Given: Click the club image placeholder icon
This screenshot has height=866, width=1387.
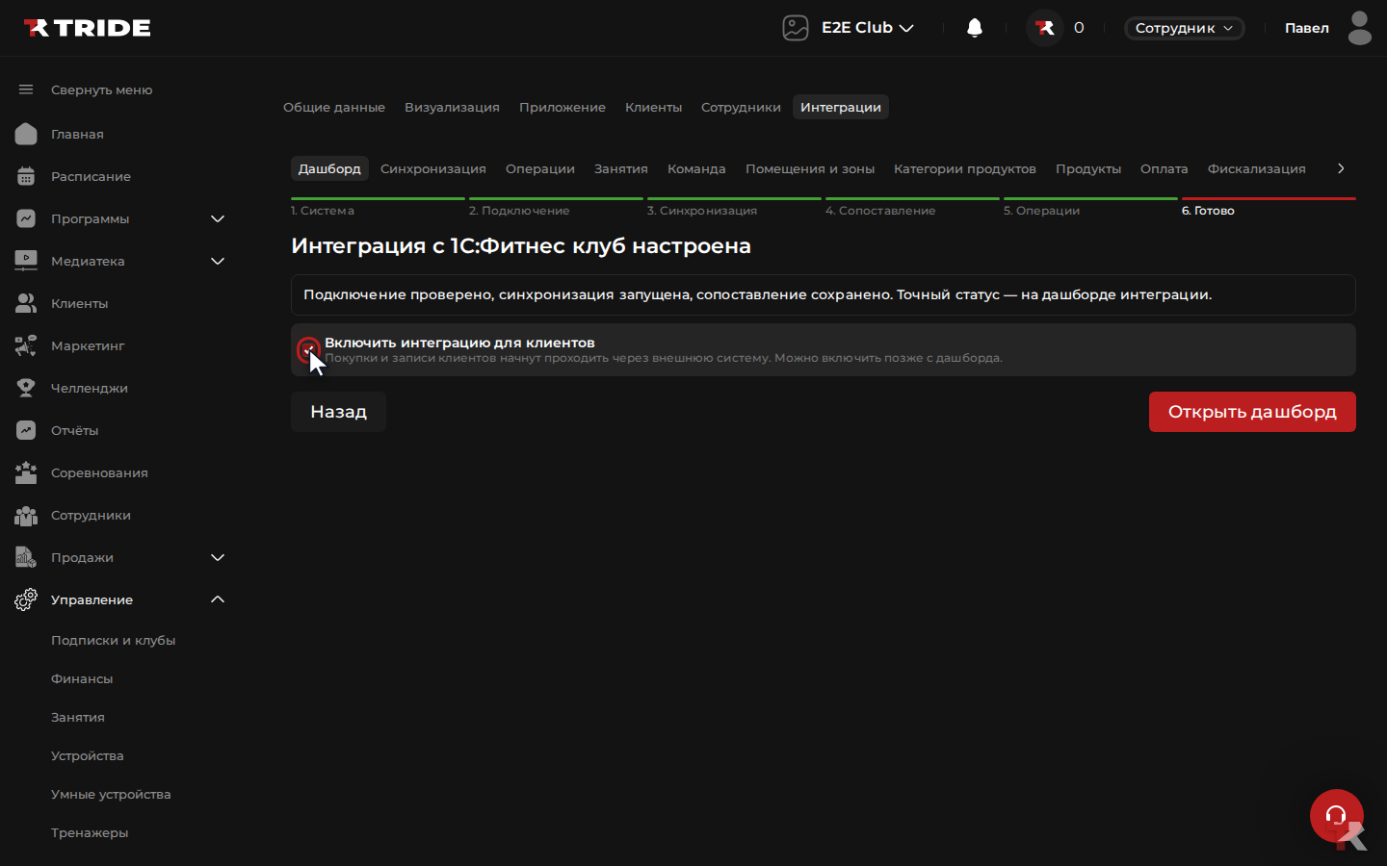Looking at the screenshot, I should click(796, 28).
